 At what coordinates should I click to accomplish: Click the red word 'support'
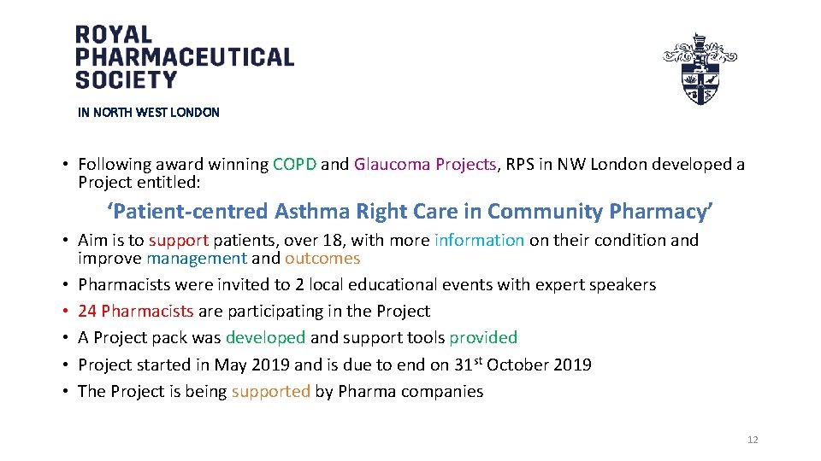click(x=179, y=240)
